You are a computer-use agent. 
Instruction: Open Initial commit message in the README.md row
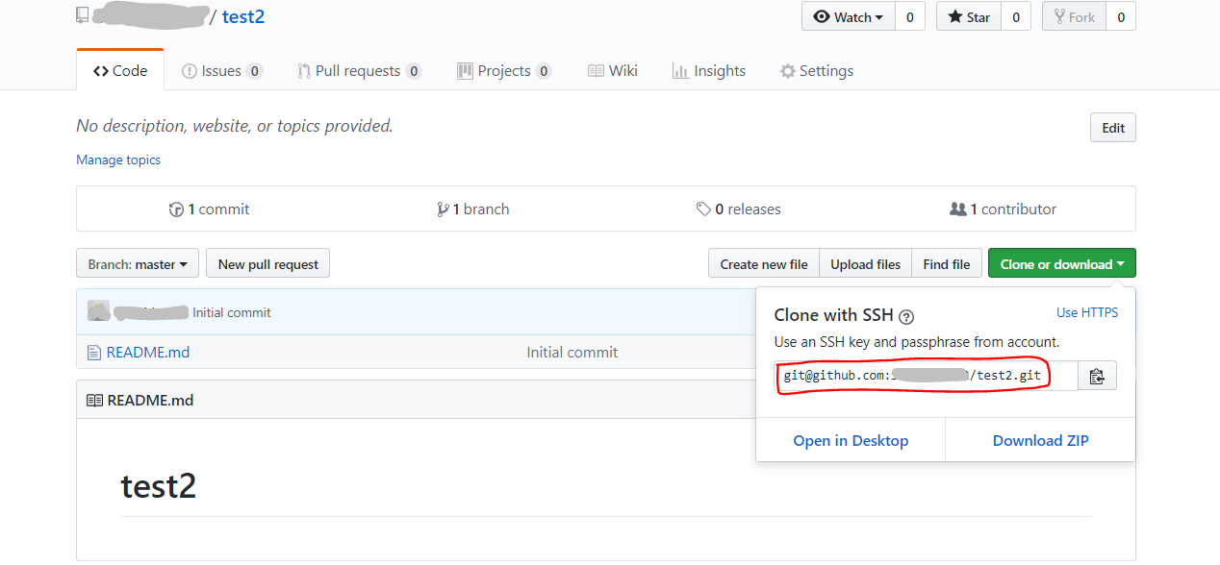pos(572,352)
